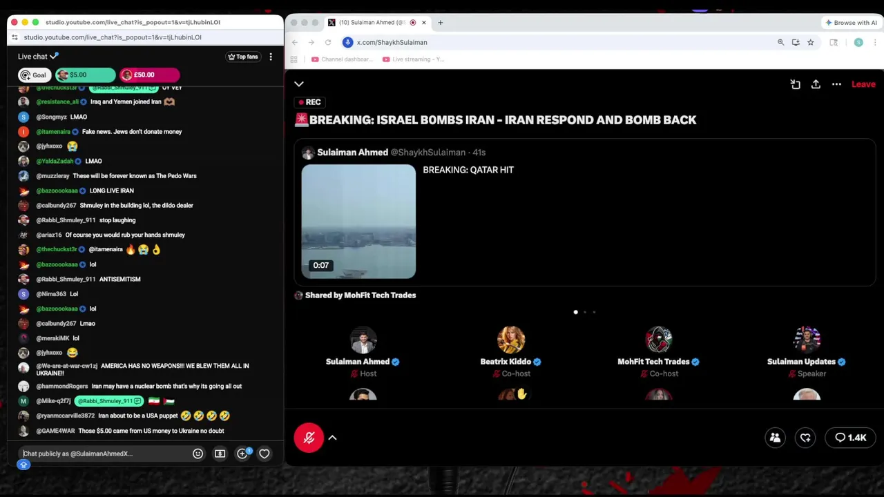Click the blue channel badge below chat input

point(23,465)
